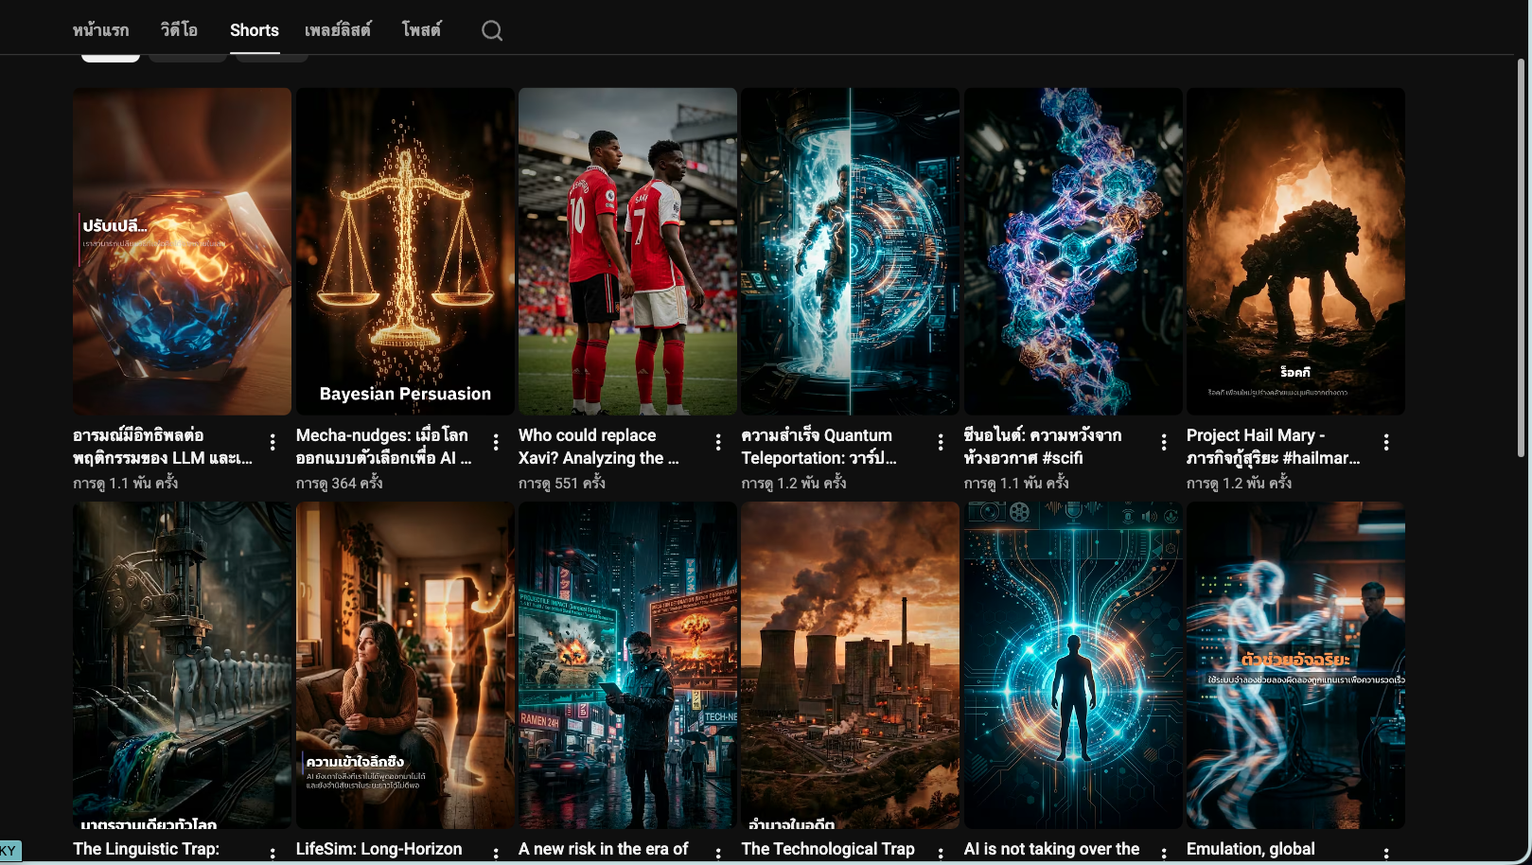Click the channel search magnifier icon
This screenshot has height=865, width=1532.
tap(491, 30)
